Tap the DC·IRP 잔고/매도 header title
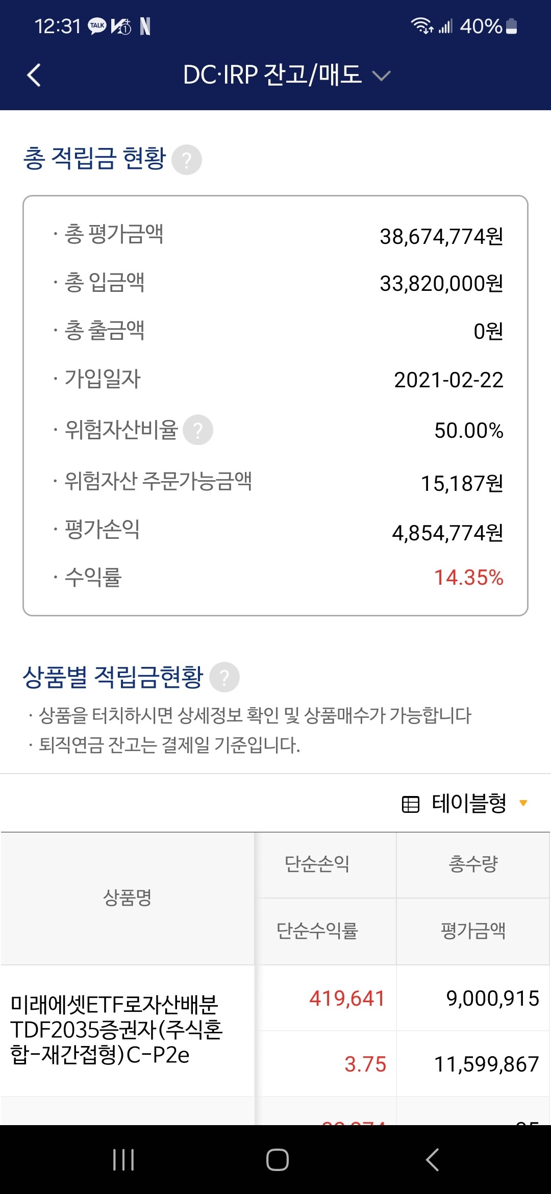This screenshot has width=551, height=1194. pos(272,76)
